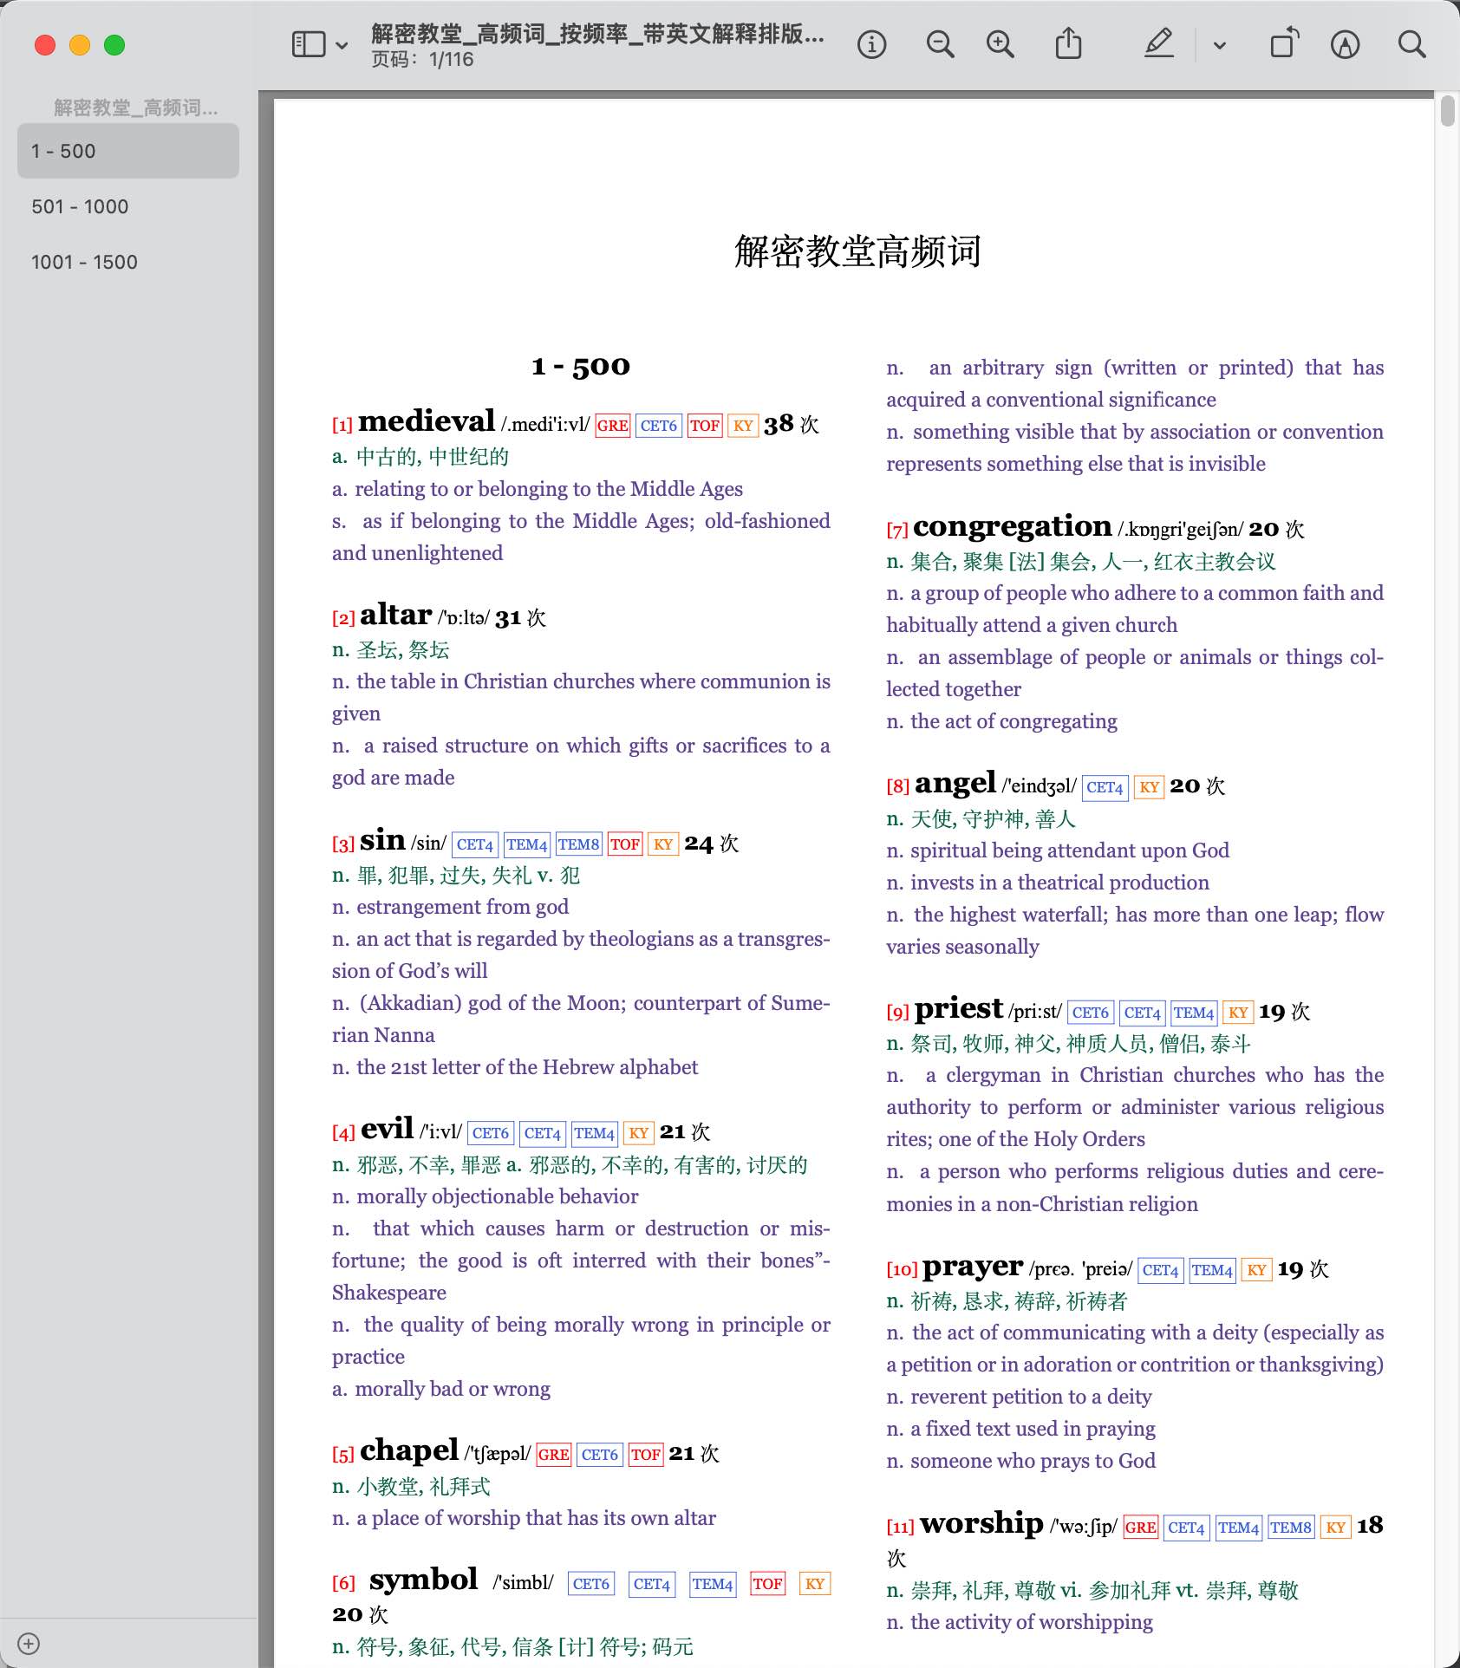Click 'the act of congregating' definition
1460x1668 pixels.
tap(1014, 721)
